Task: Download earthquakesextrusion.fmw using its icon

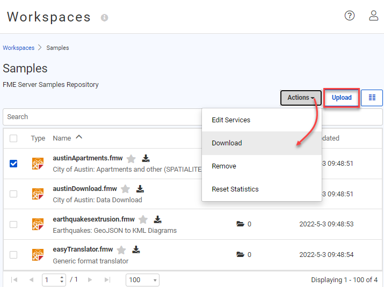Action: [157, 219]
